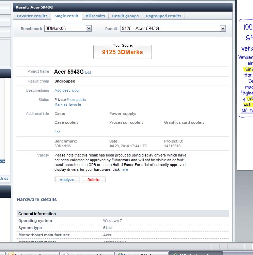Go to the Result groups tab
Screen dimensions: 253x255
(x=125, y=16)
